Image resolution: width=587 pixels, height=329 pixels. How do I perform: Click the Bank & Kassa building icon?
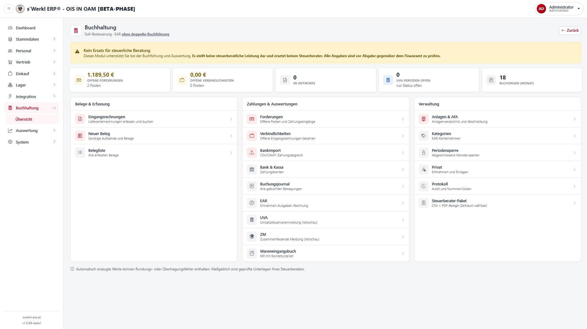(x=252, y=169)
